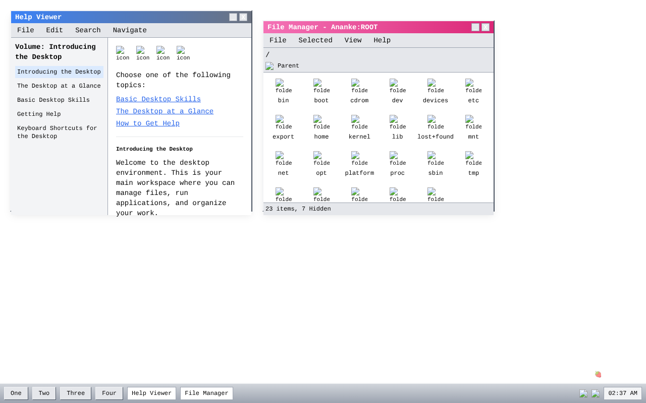Follow the "How to Get Help" link
The image size is (646, 403).
click(147, 123)
